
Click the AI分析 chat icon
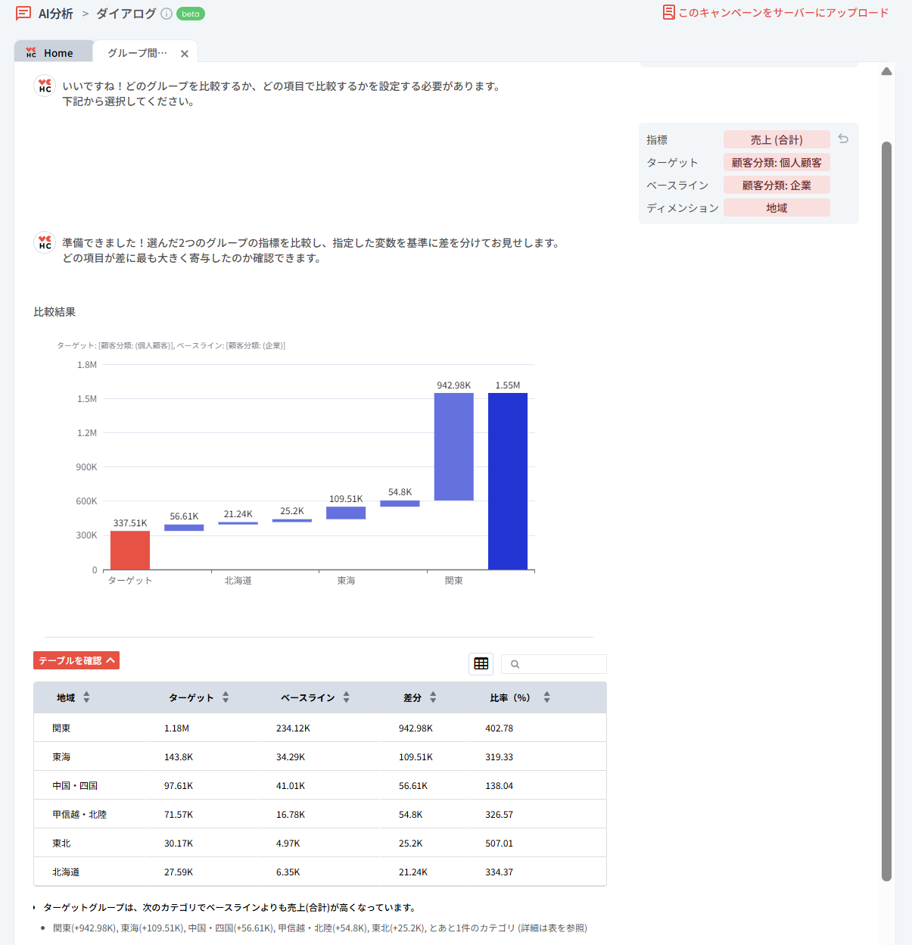pos(23,14)
